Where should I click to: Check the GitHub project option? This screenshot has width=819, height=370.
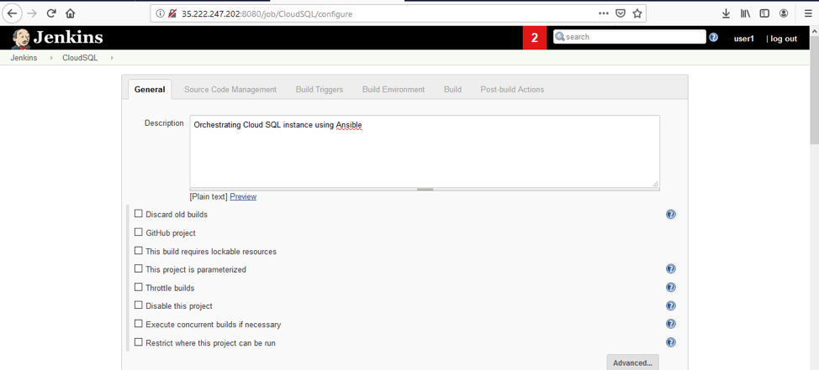[x=139, y=232]
